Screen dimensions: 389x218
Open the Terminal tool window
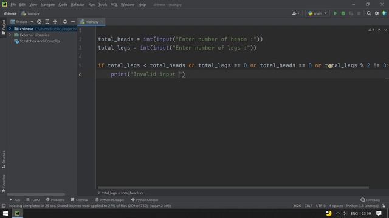[80, 200]
